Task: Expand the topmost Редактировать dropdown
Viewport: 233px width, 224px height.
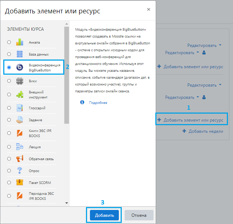Action: pos(204,45)
